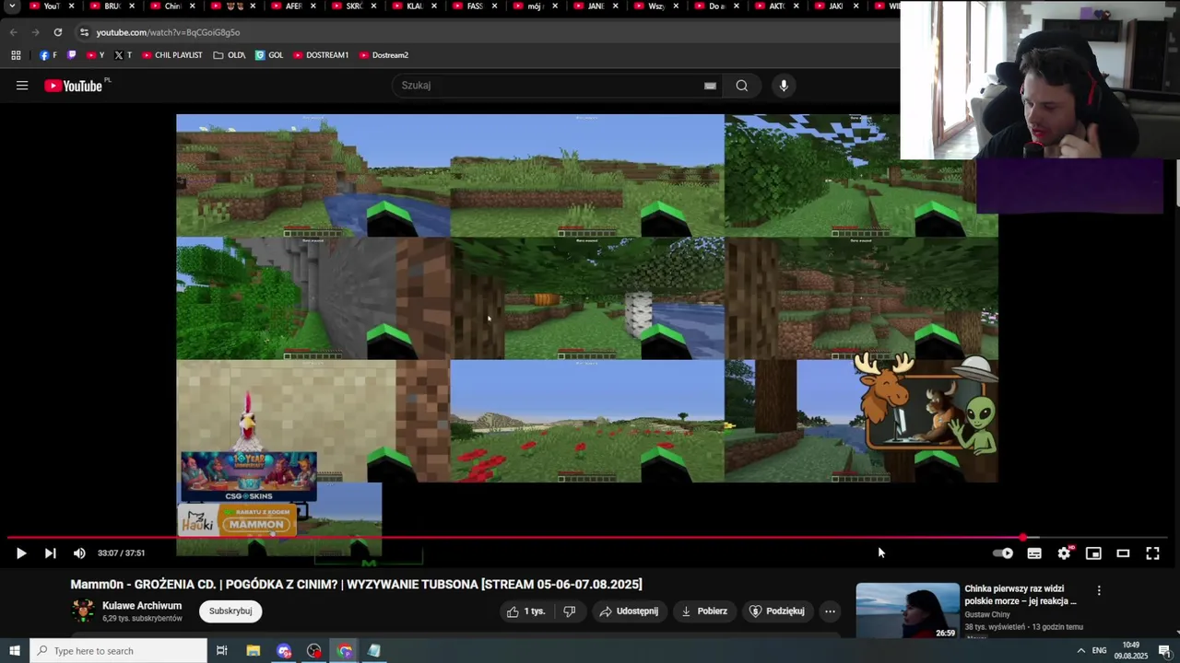The width and height of the screenshot is (1180, 663).
Task: Dislike the video with thumbs down
Action: pos(569,611)
